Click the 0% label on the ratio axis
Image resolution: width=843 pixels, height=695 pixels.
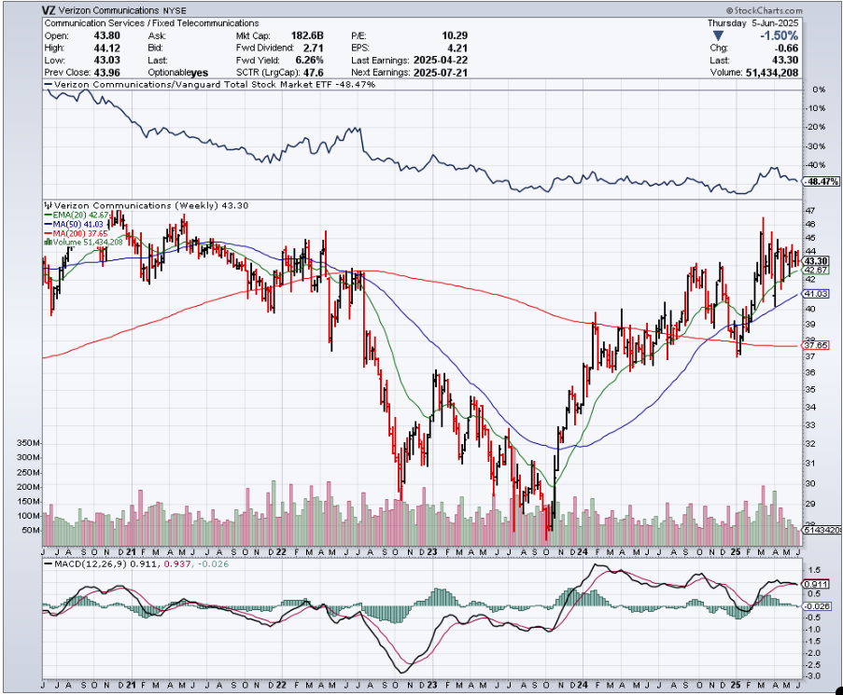click(819, 90)
